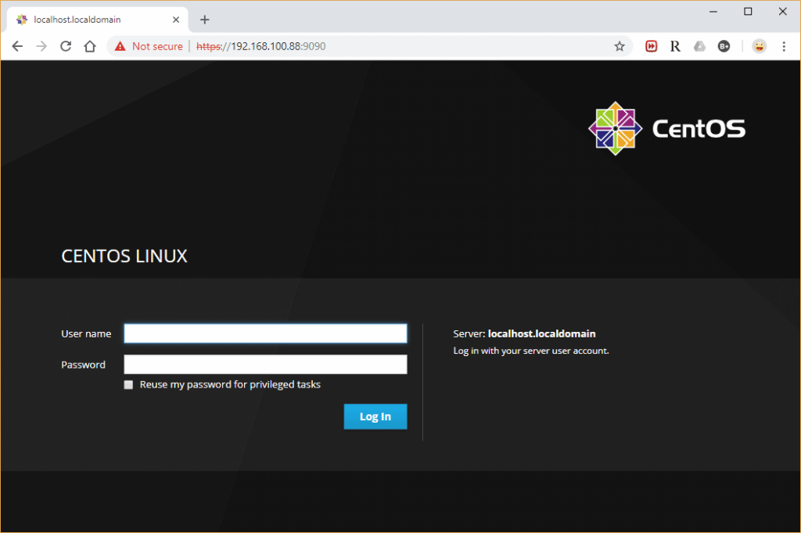Click the address bar URL 192.168.100.88:9090

pyautogui.click(x=261, y=46)
